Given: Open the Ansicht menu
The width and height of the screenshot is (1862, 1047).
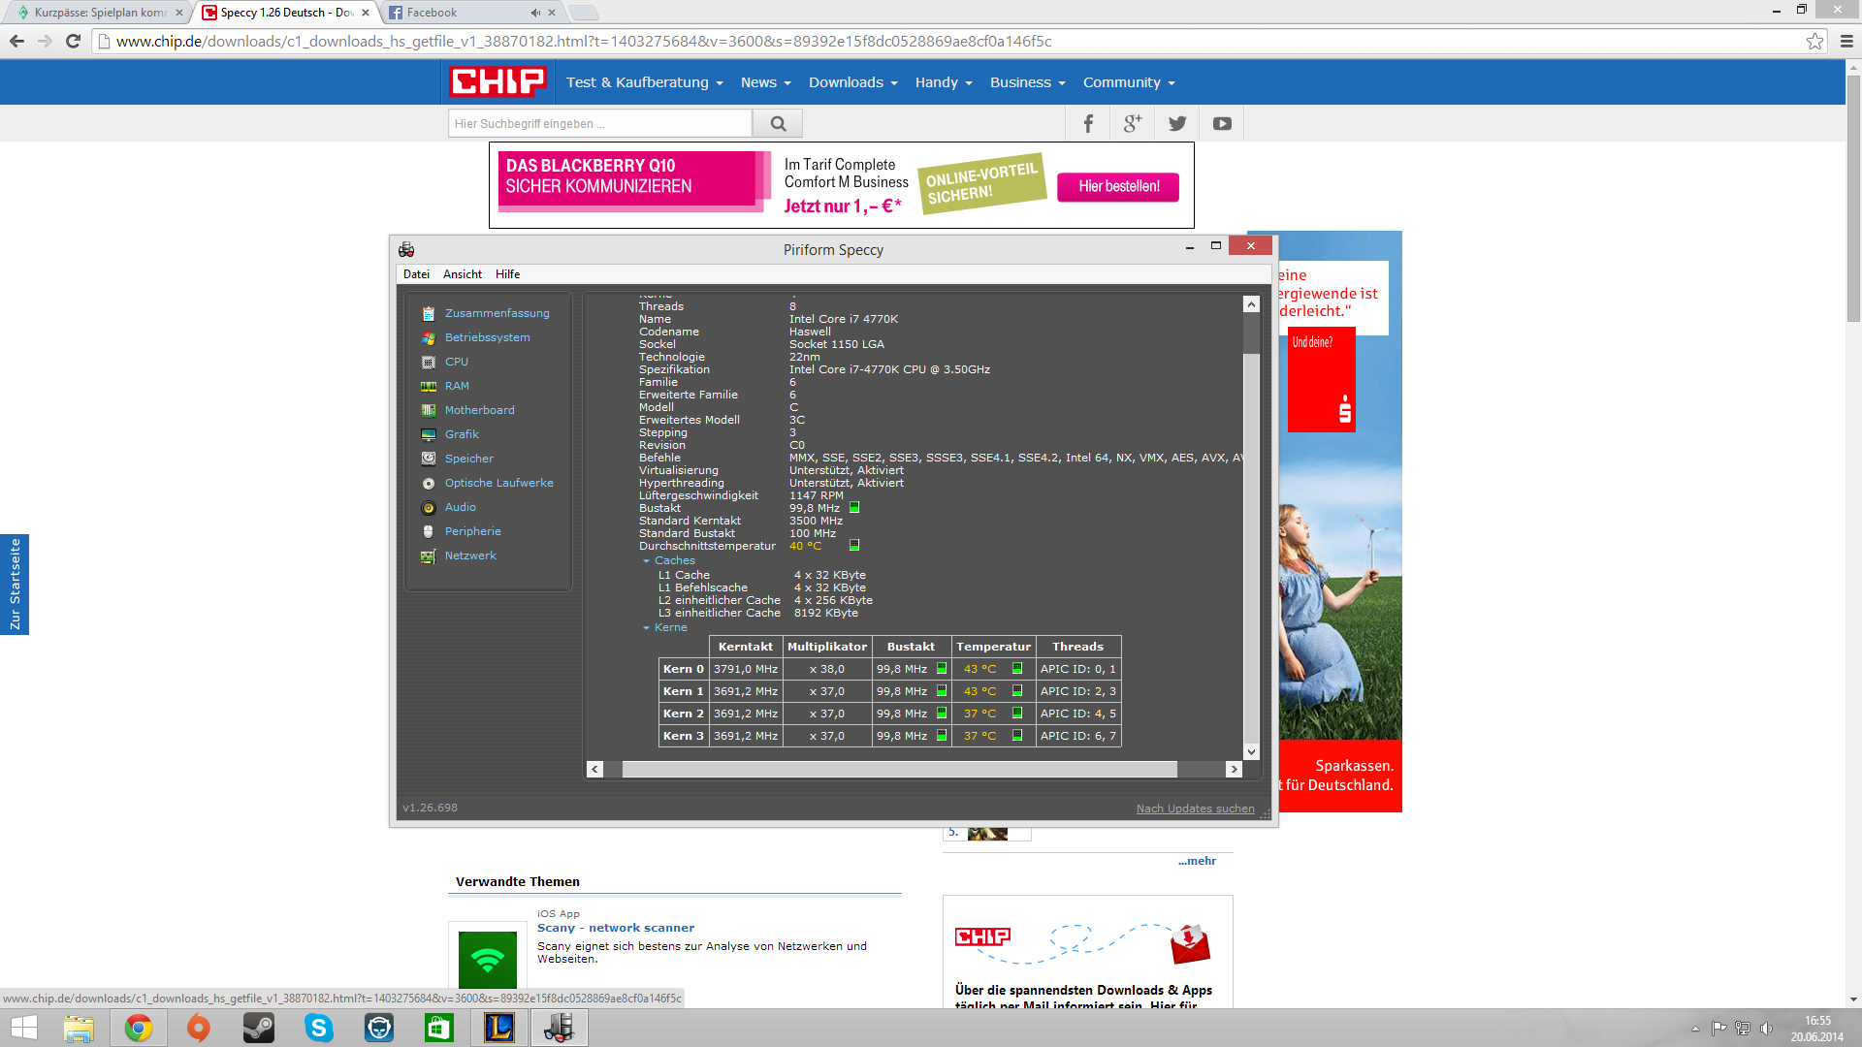Looking at the screenshot, I should [462, 274].
